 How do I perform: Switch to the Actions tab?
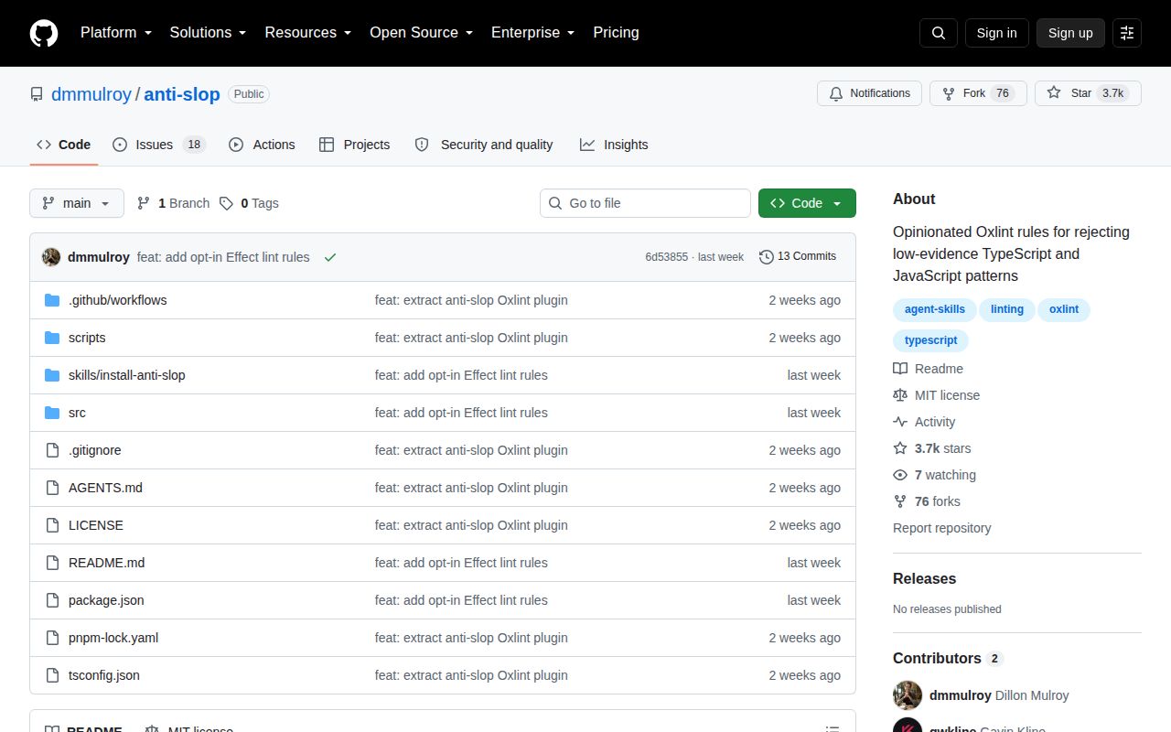262,145
